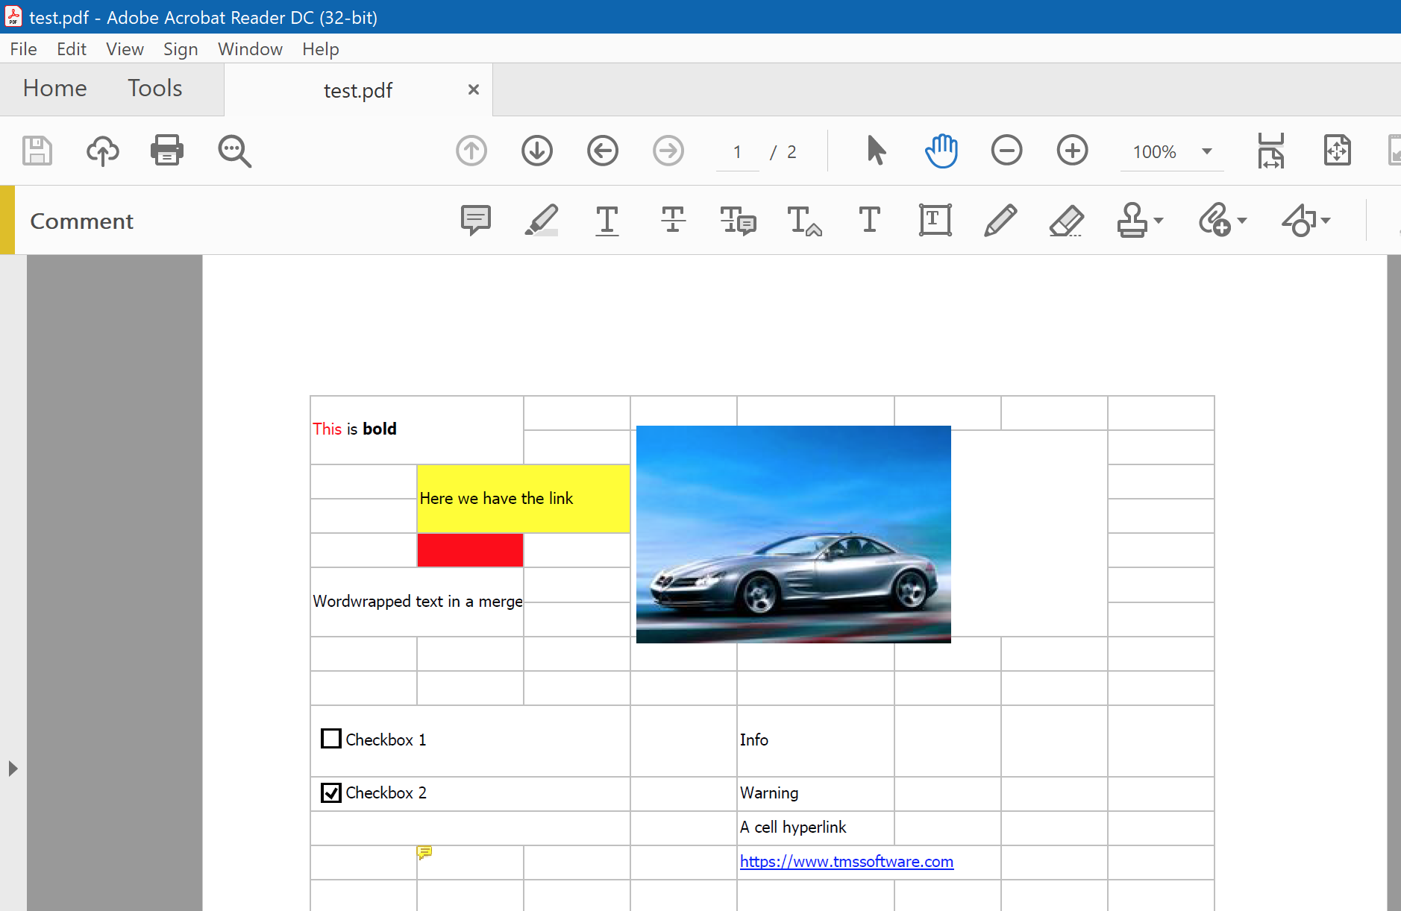Select the add text box tool
Viewport: 1401px width, 911px height.
tap(934, 220)
